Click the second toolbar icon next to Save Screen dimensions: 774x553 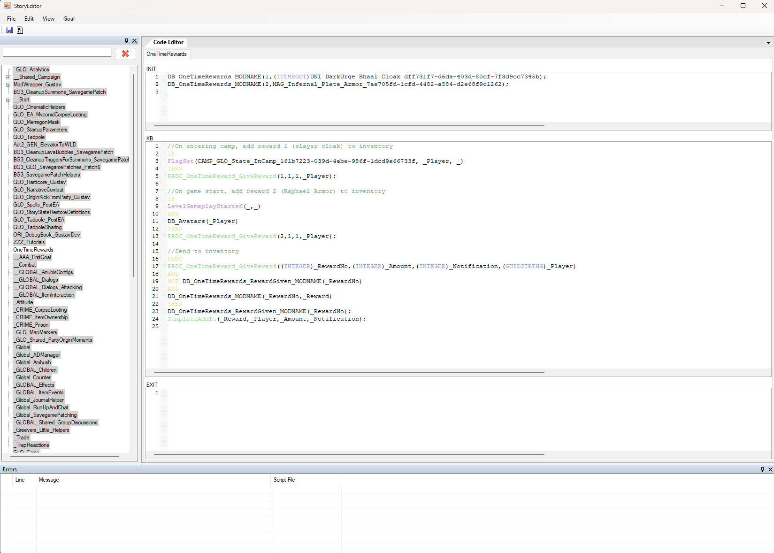[20, 30]
